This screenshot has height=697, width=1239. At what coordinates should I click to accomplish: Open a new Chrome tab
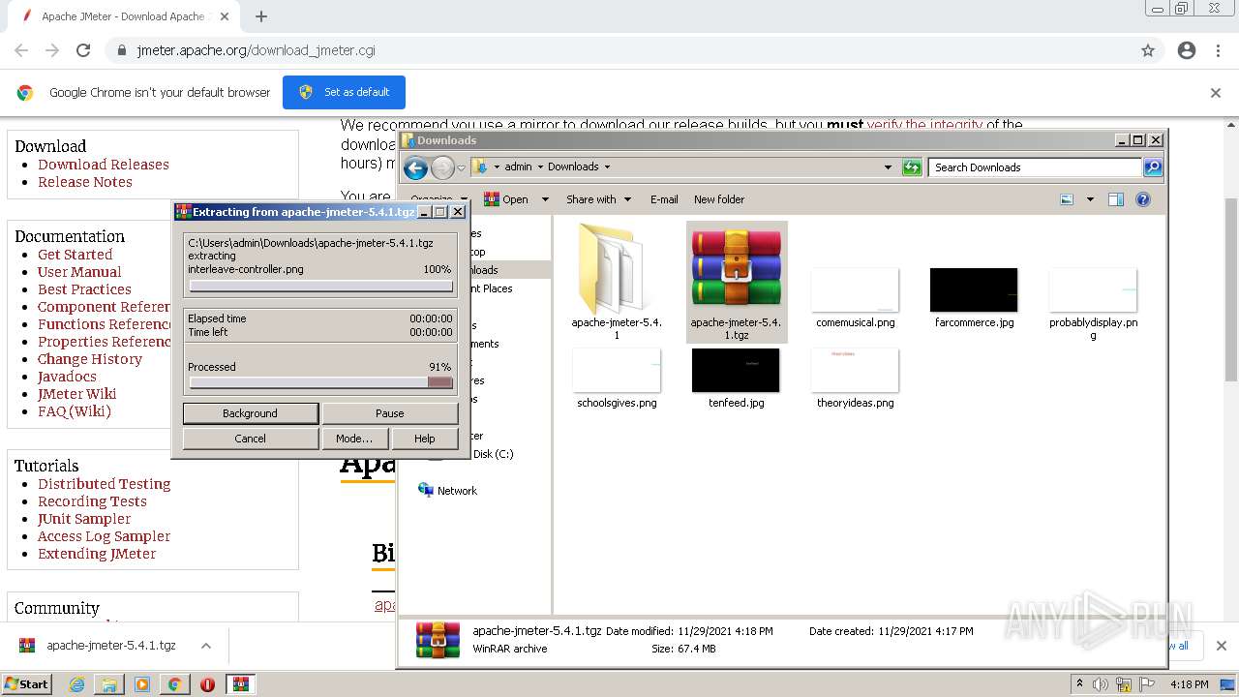(261, 16)
